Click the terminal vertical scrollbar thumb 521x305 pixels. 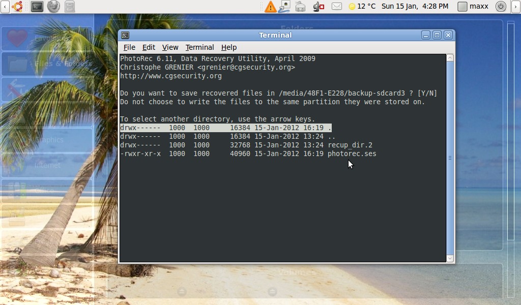tap(450, 158)
